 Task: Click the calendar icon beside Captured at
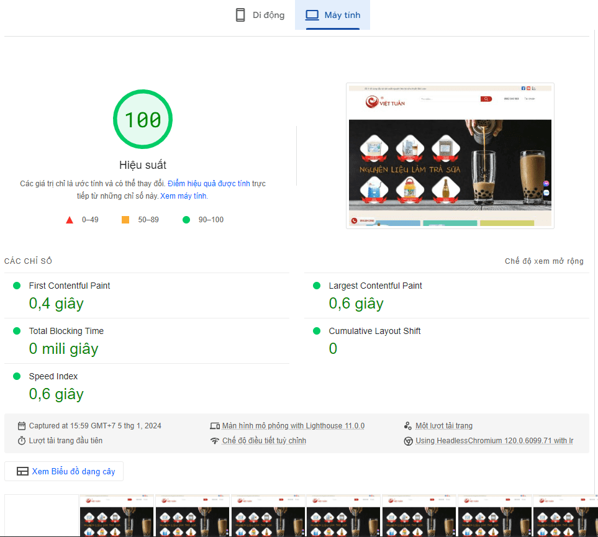coord(22,426)
